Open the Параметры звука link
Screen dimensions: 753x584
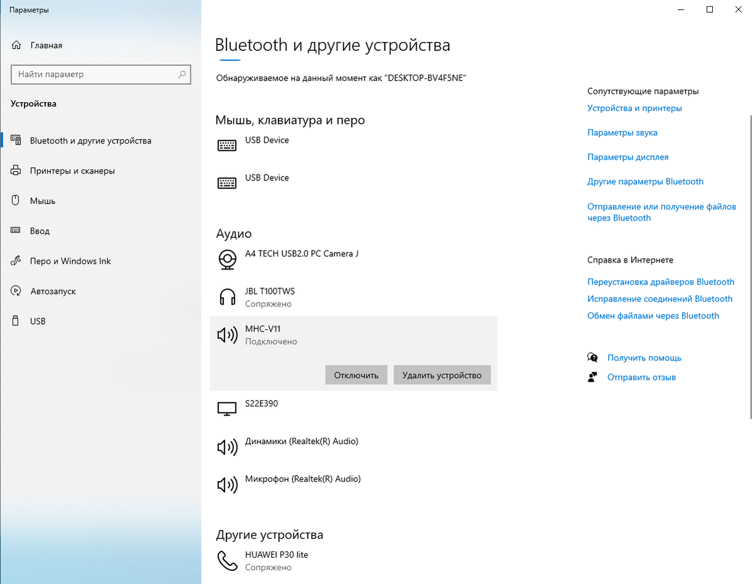coord(622,132)
